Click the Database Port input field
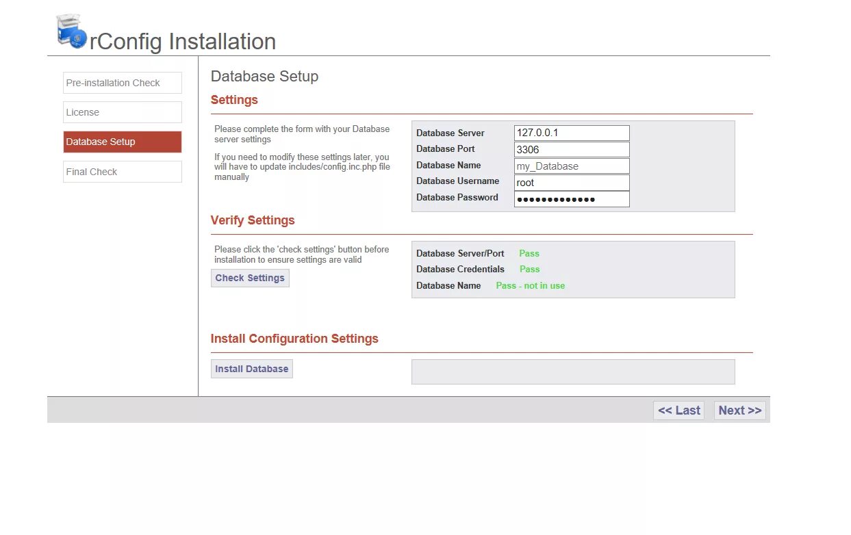The height and width of the screenshot is (535, 851). click(x=572, y=150)
